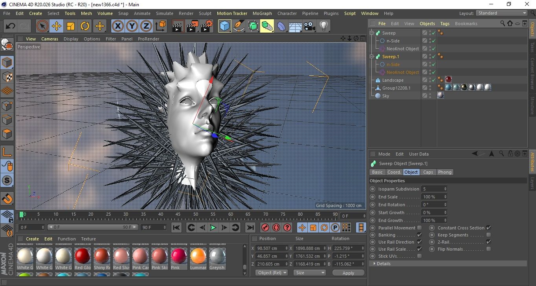Open the Character menu

coord(287,13)
